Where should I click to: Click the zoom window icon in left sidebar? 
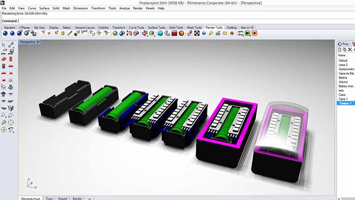point(11,115)
